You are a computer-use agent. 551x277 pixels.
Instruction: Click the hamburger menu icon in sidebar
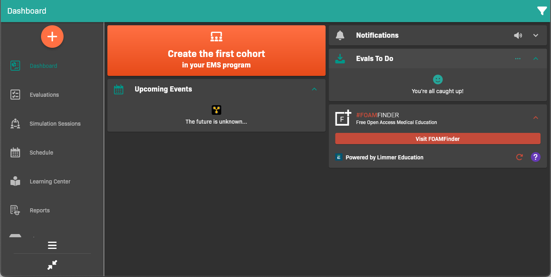click(x=52, y=245)
